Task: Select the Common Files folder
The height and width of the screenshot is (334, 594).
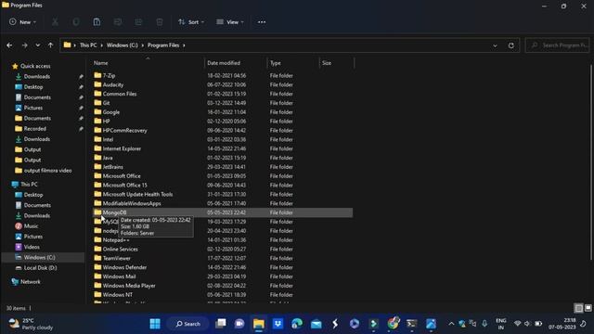Action: tap(120, 94)
